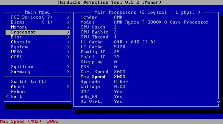Viewport: 223px width, 124px height.
Task: Click the scroll-down arrow in processor panel
Action: click(219, 102)
